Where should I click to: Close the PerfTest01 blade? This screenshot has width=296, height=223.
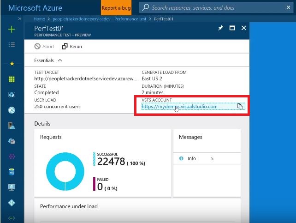(x=244, y=28)
